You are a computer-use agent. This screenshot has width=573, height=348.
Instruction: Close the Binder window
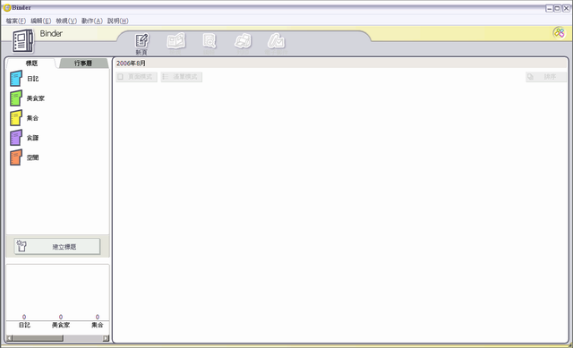[566, 8]
